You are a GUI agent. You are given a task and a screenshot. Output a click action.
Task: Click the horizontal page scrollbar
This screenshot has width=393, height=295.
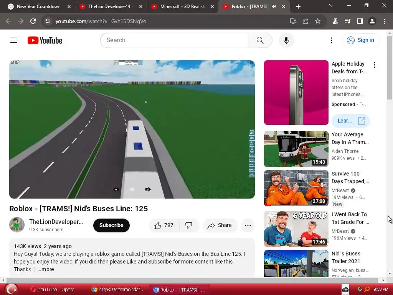[192, 280]
